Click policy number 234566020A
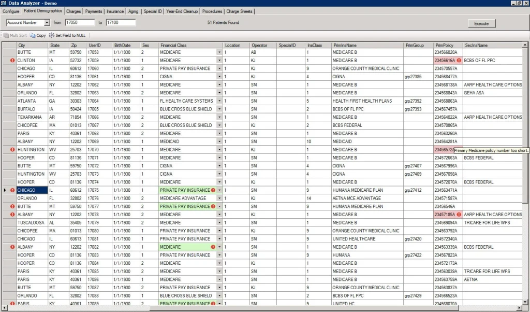Viewport: 530px width, 312px height. tap(448, 52)
